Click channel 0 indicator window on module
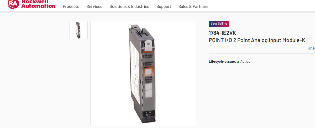Image resolution: width=315 pixels, height=128 pixels. [149, 87]
